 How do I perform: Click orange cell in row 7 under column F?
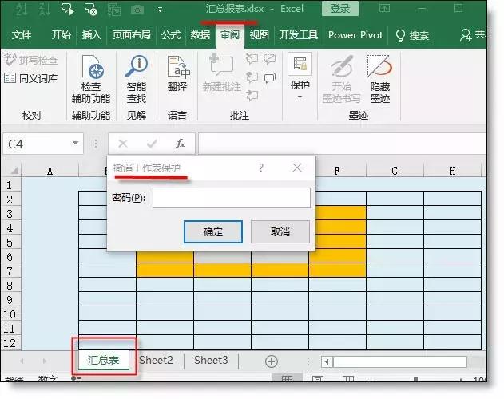[x=337, y=270]
